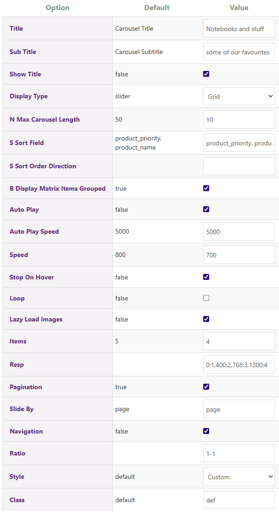279x514 pixels.
Task: Click the Title value input field
Action: click(239, 29)
